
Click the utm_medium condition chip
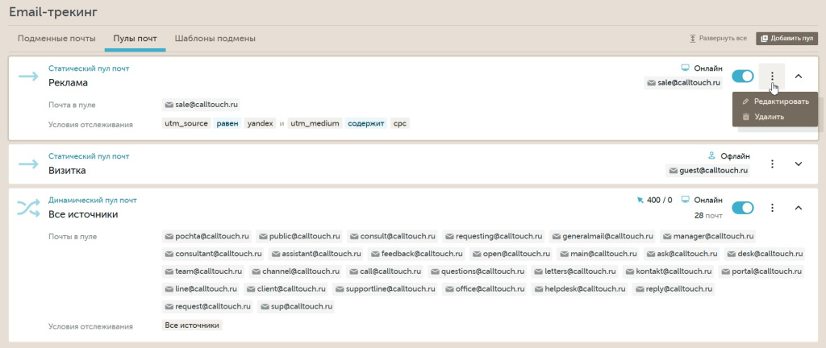(315, 123)
